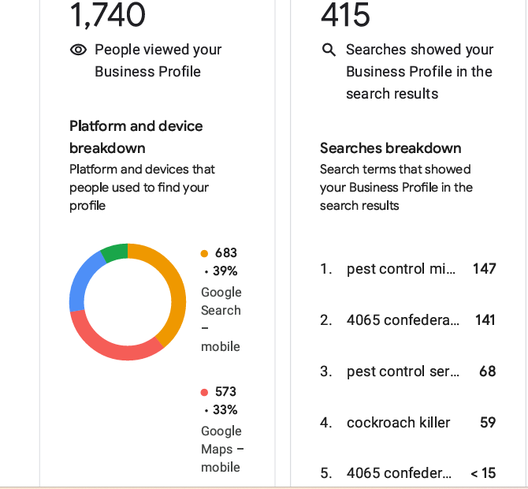Click the Searches breakdown heading
Viewport: 528px width, 489px height.
(391, 148)
